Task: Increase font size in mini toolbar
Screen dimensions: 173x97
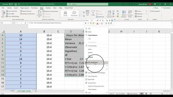Action: tap(98, 20)
